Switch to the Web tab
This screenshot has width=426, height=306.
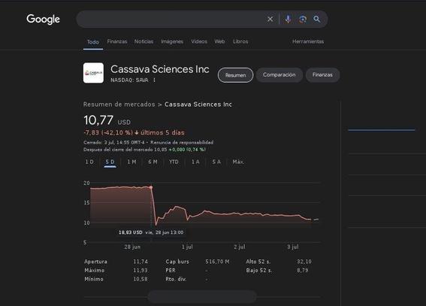pos(219,41)
